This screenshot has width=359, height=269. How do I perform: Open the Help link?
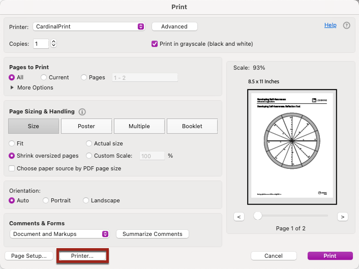(x=331, y=25)
